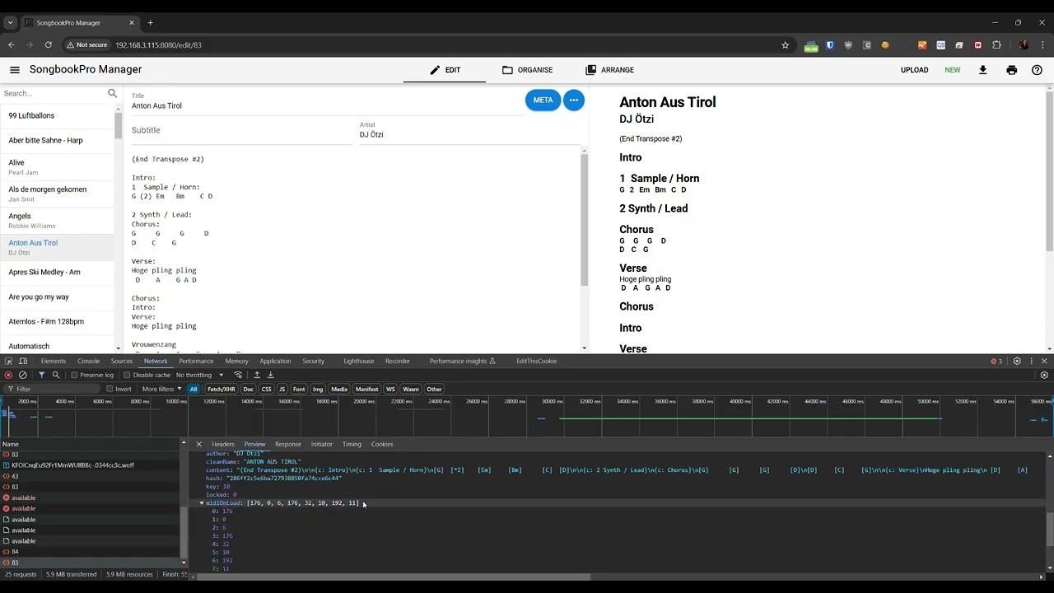Click the Subtitle input field
Image resolution: width=1054 pixels, height=593 pixels.
242,130
